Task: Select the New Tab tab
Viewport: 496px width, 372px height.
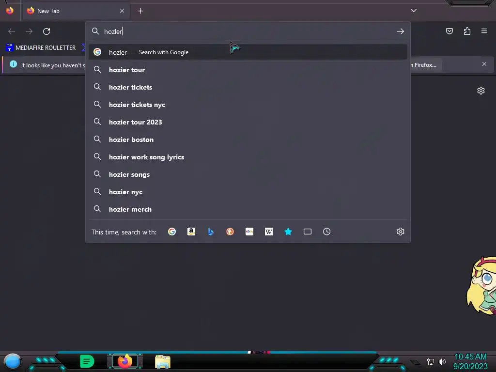Action: [x=75, y=11]
